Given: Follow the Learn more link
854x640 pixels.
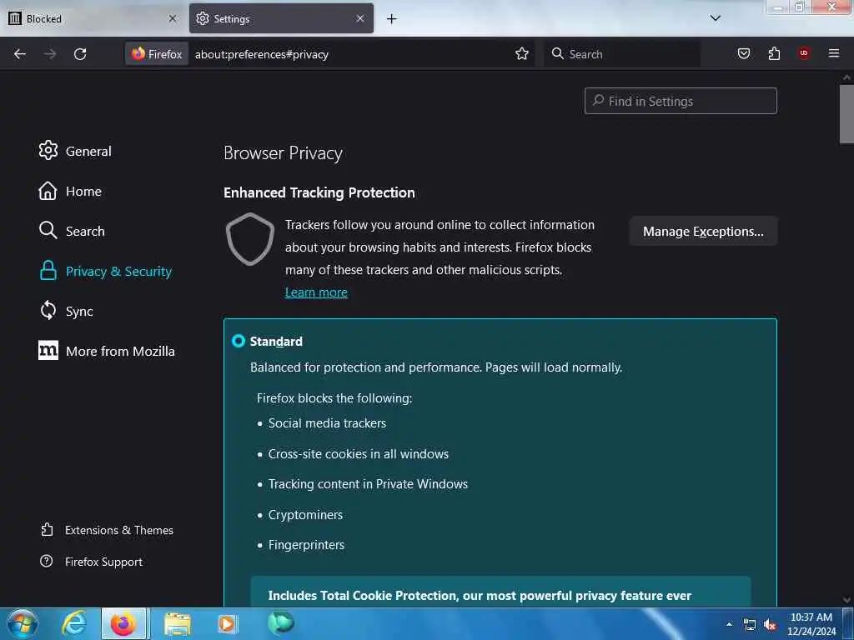Looking at the screenshot, I should click(316, 292).
